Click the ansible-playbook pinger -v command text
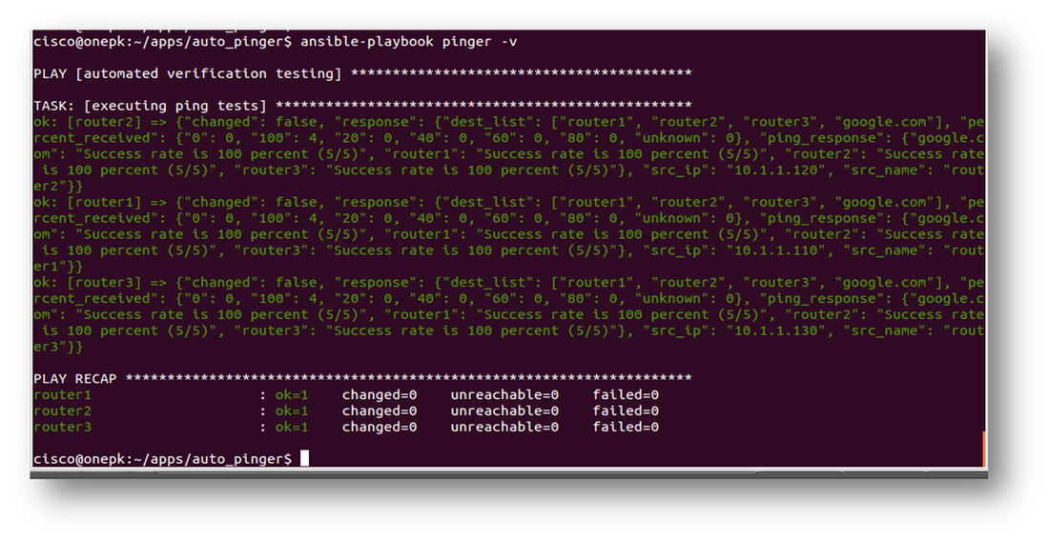 (410, 41)
